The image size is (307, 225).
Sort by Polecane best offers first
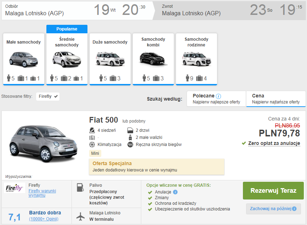tap(216, 99)
